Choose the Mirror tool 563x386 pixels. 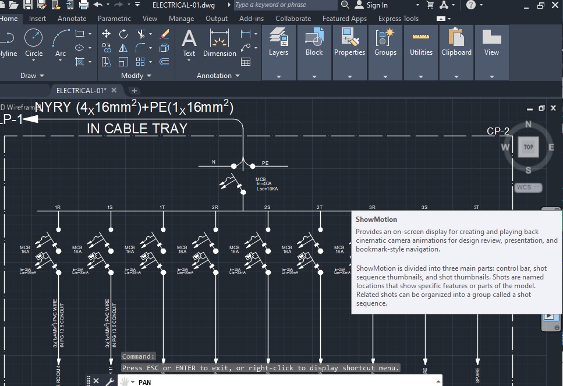[x=123, y=48]
